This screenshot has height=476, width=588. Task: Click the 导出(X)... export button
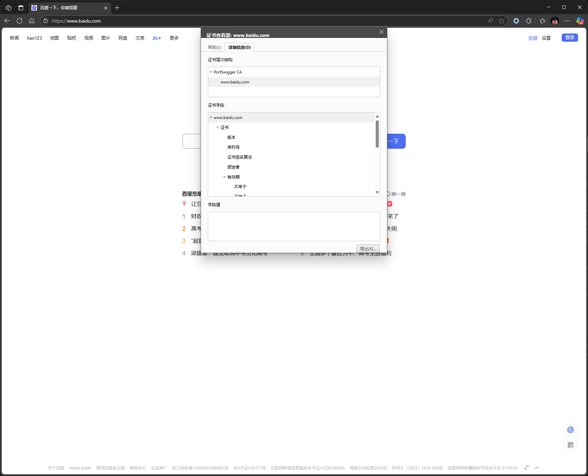tap(368, 249)
